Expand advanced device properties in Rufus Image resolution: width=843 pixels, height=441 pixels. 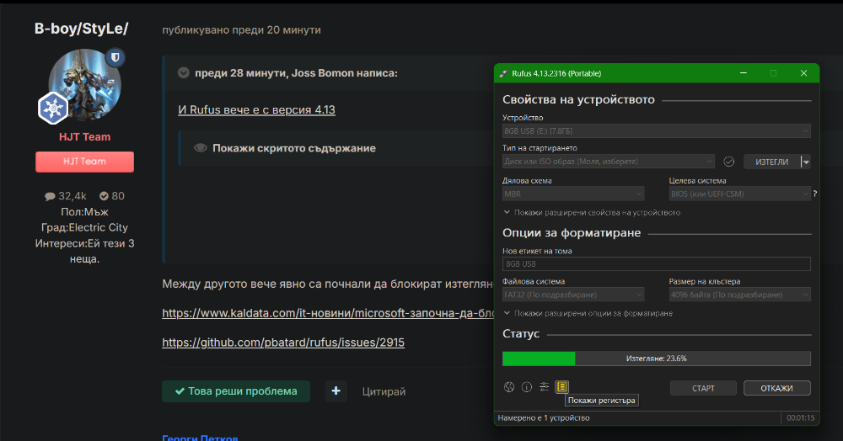click(592, 212)
